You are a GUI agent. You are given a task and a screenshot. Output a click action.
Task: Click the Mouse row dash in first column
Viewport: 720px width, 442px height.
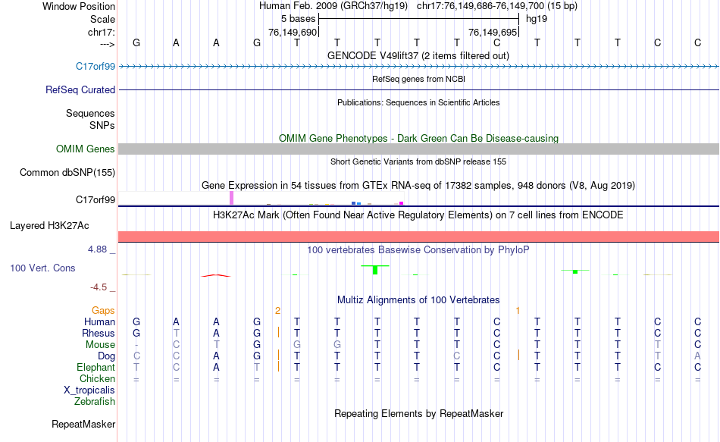coord(136,345)
